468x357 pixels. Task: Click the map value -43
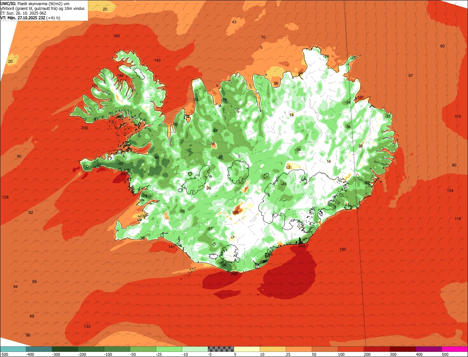(x=284, y=184)
